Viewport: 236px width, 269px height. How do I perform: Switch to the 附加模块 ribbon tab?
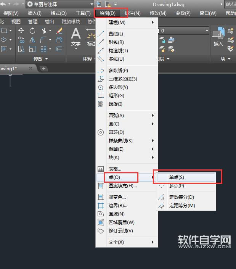[71, 22]
